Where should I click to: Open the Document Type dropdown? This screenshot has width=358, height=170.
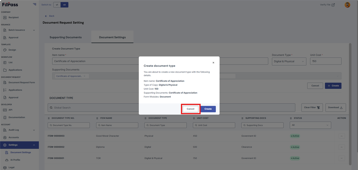(x=289, y=61)
